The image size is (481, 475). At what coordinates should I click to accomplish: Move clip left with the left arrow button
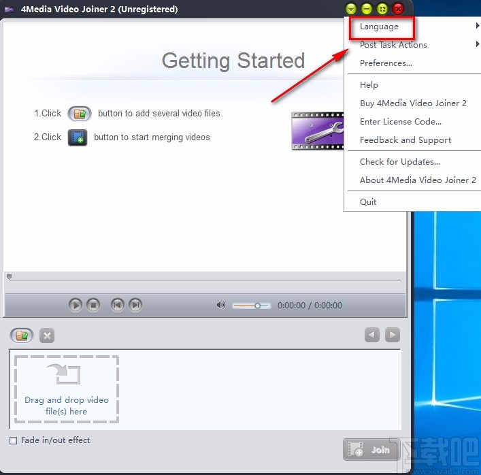(371, 335)
